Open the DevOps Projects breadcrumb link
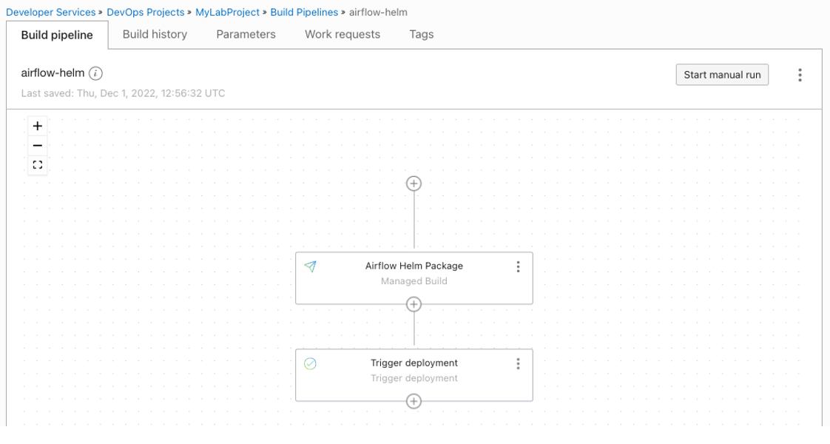830x444 pixels. [146, 13]
